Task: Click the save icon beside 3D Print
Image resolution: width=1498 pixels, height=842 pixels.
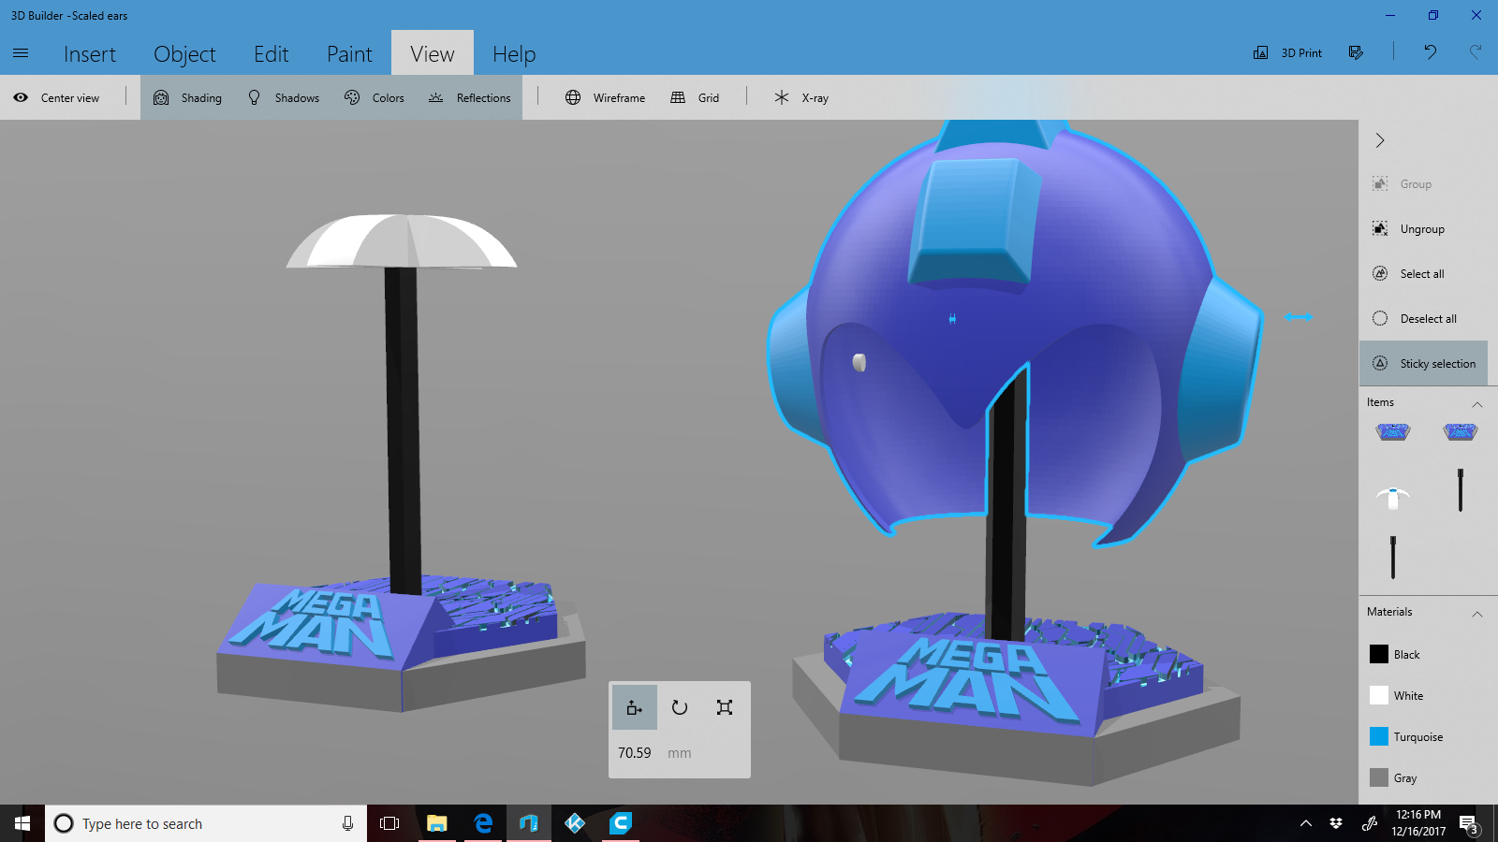Action: 1356,53
